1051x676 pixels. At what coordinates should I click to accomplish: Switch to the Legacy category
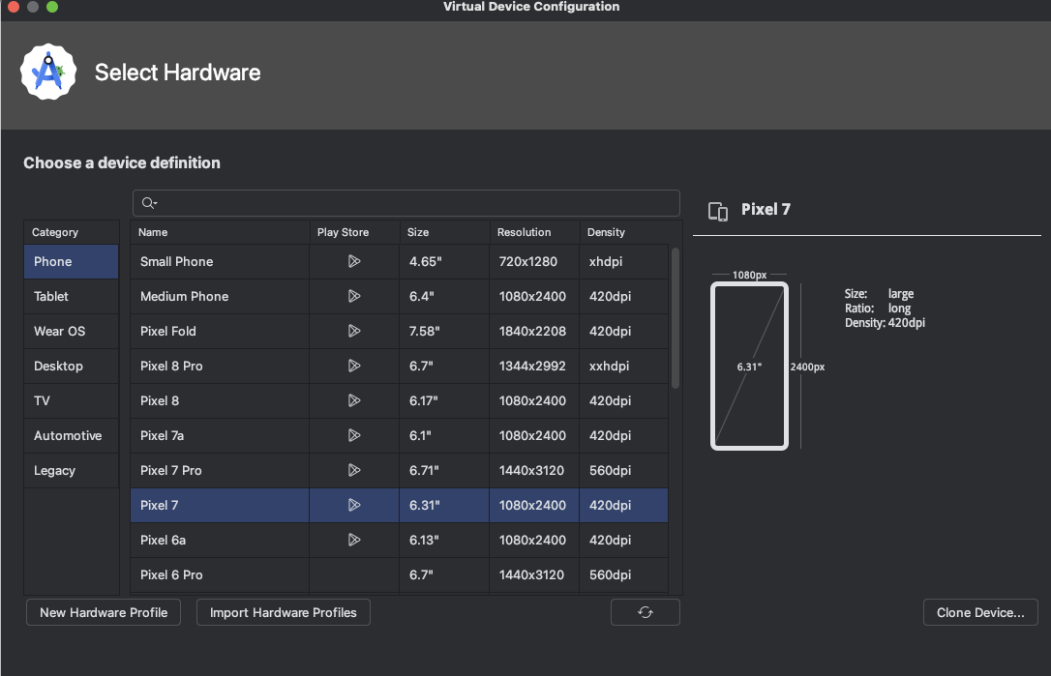pos(71,470)
